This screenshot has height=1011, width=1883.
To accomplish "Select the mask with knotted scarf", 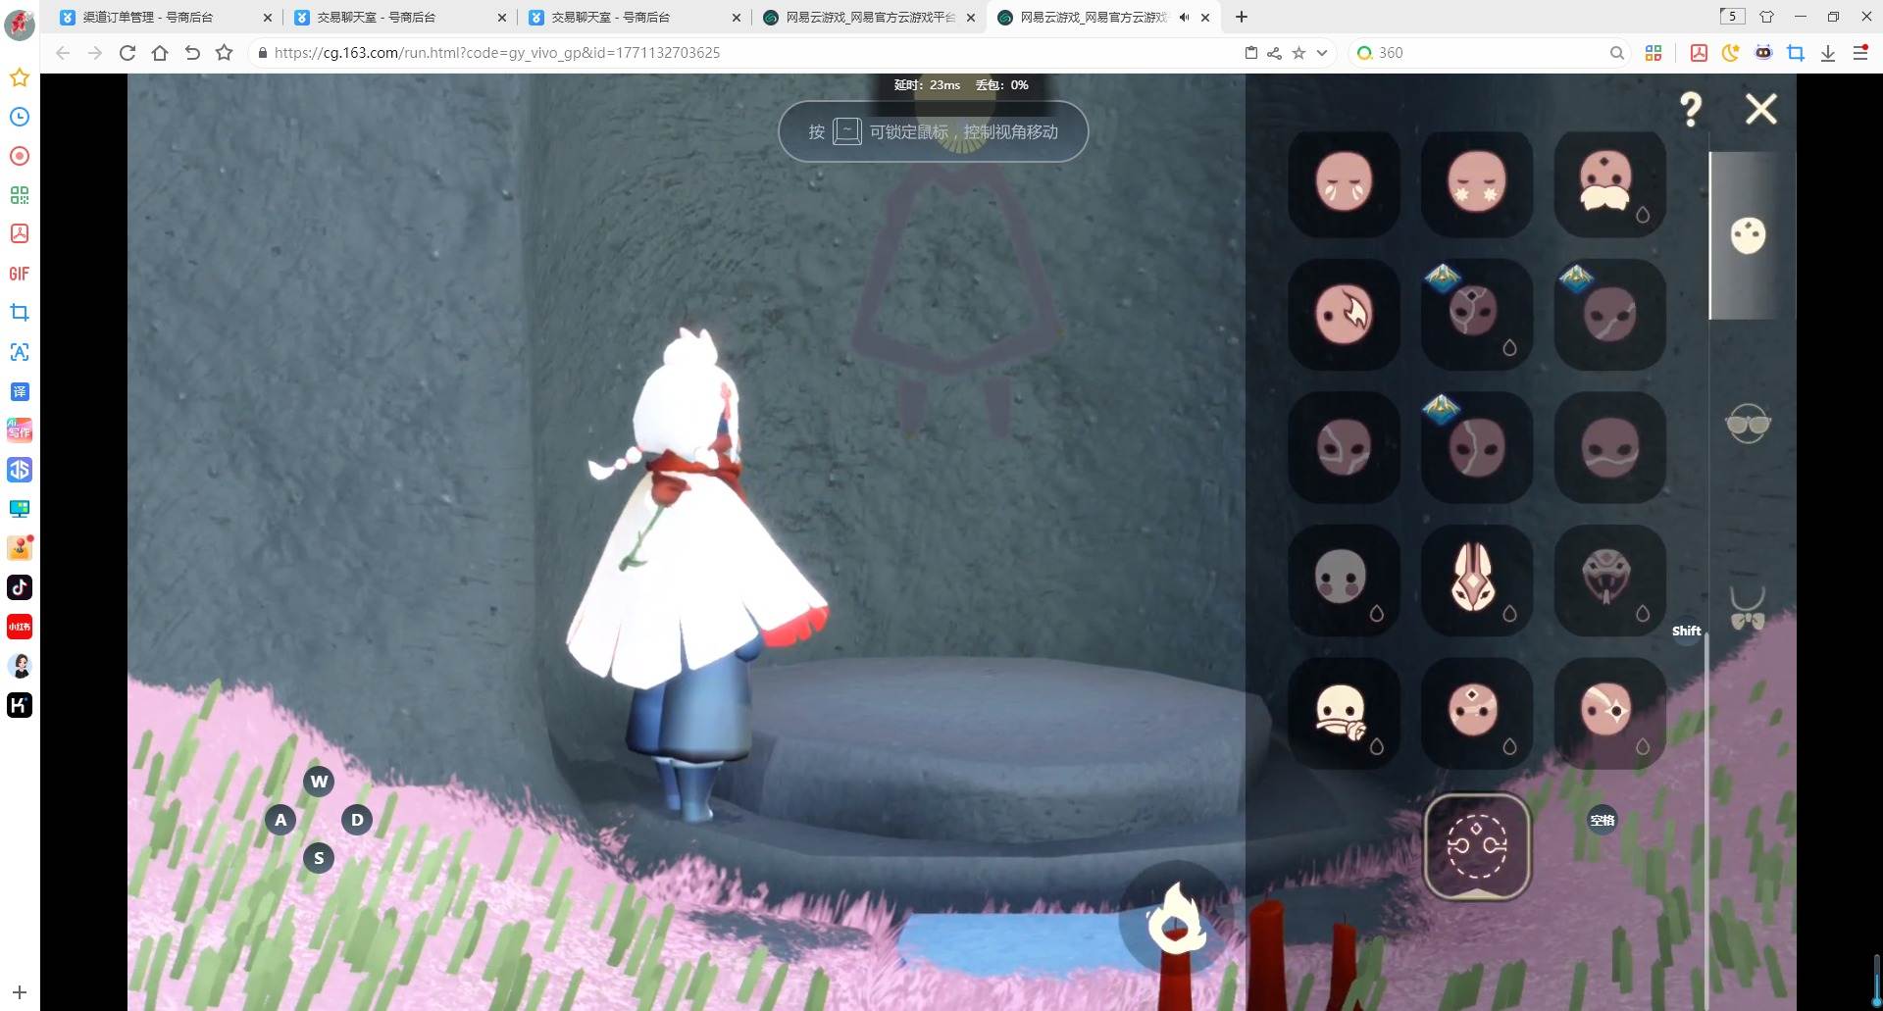I will point(1344,713).
